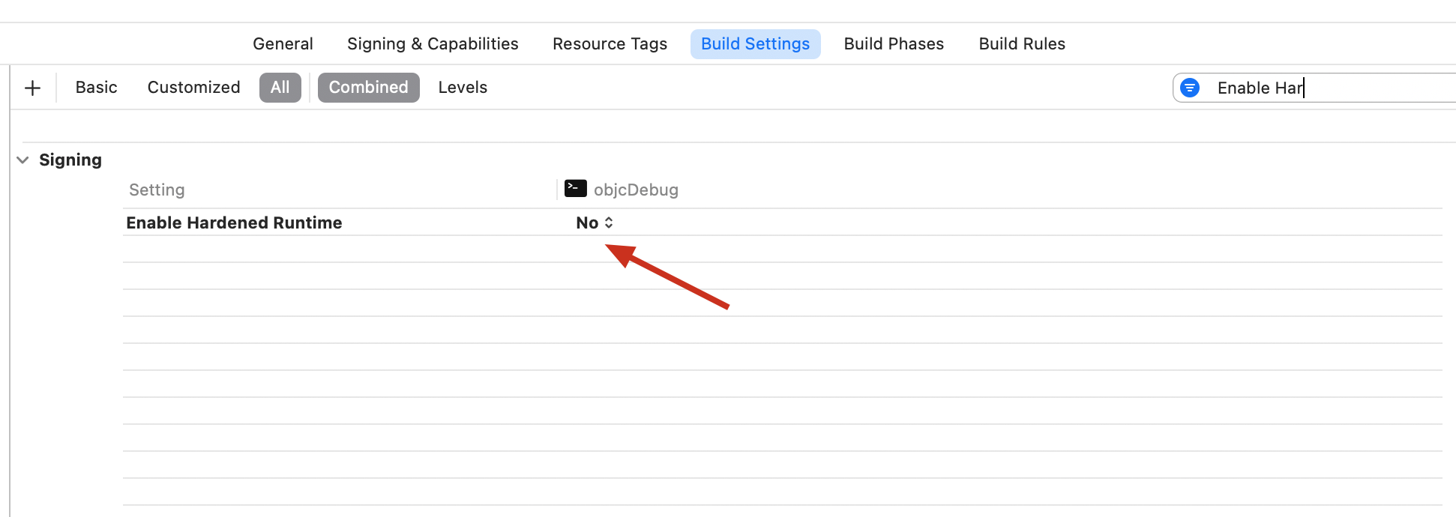Image resolution: width=1456 pixels, height=517 pixels.
Task: Show Customized build settings only
Action: (193, 88)
